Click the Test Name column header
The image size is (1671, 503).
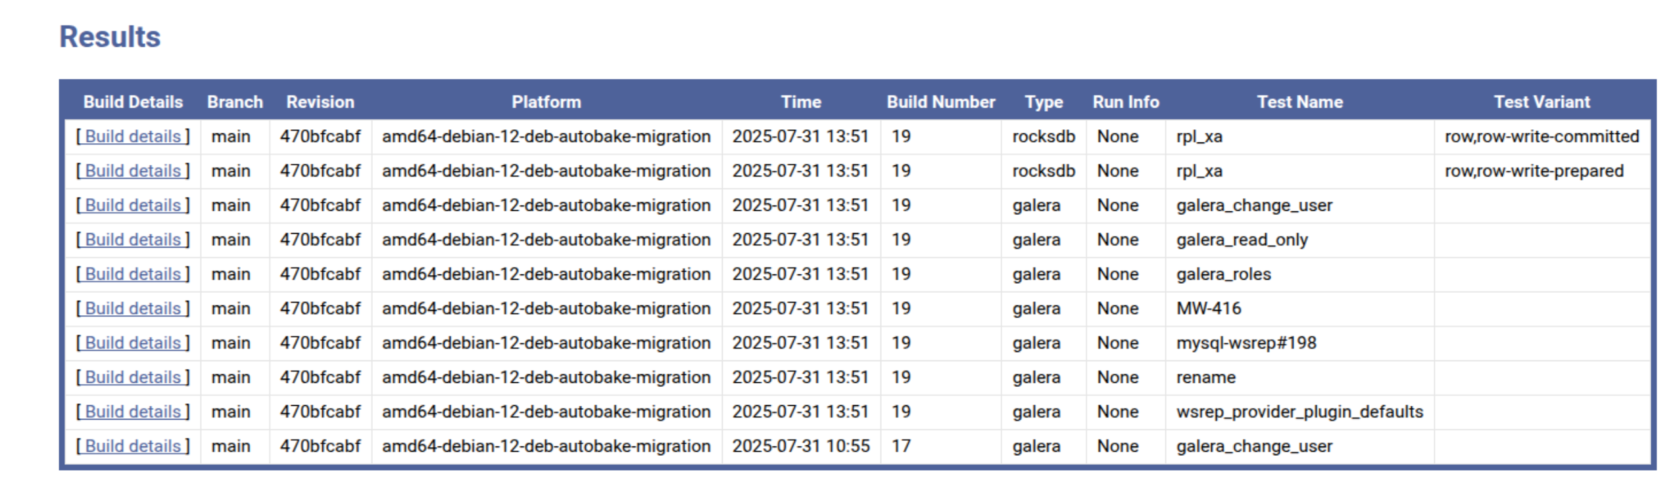(x=1300, y=102)
